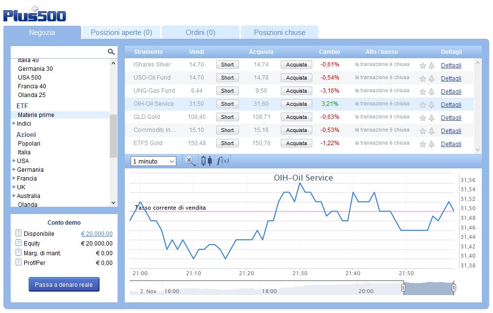The width and height of the screenshot is (493, 313).
Task: Click the search magnifier icon in the instrument search box
Action: (x=111, y=52)
